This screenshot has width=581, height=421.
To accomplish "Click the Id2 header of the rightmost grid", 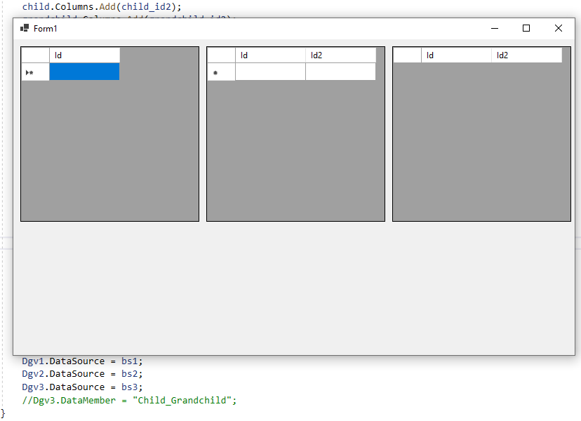I will [x=528, y=55].
